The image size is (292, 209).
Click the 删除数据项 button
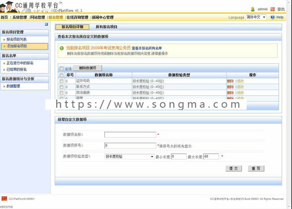pyautogui.click(x=88, y=68)
